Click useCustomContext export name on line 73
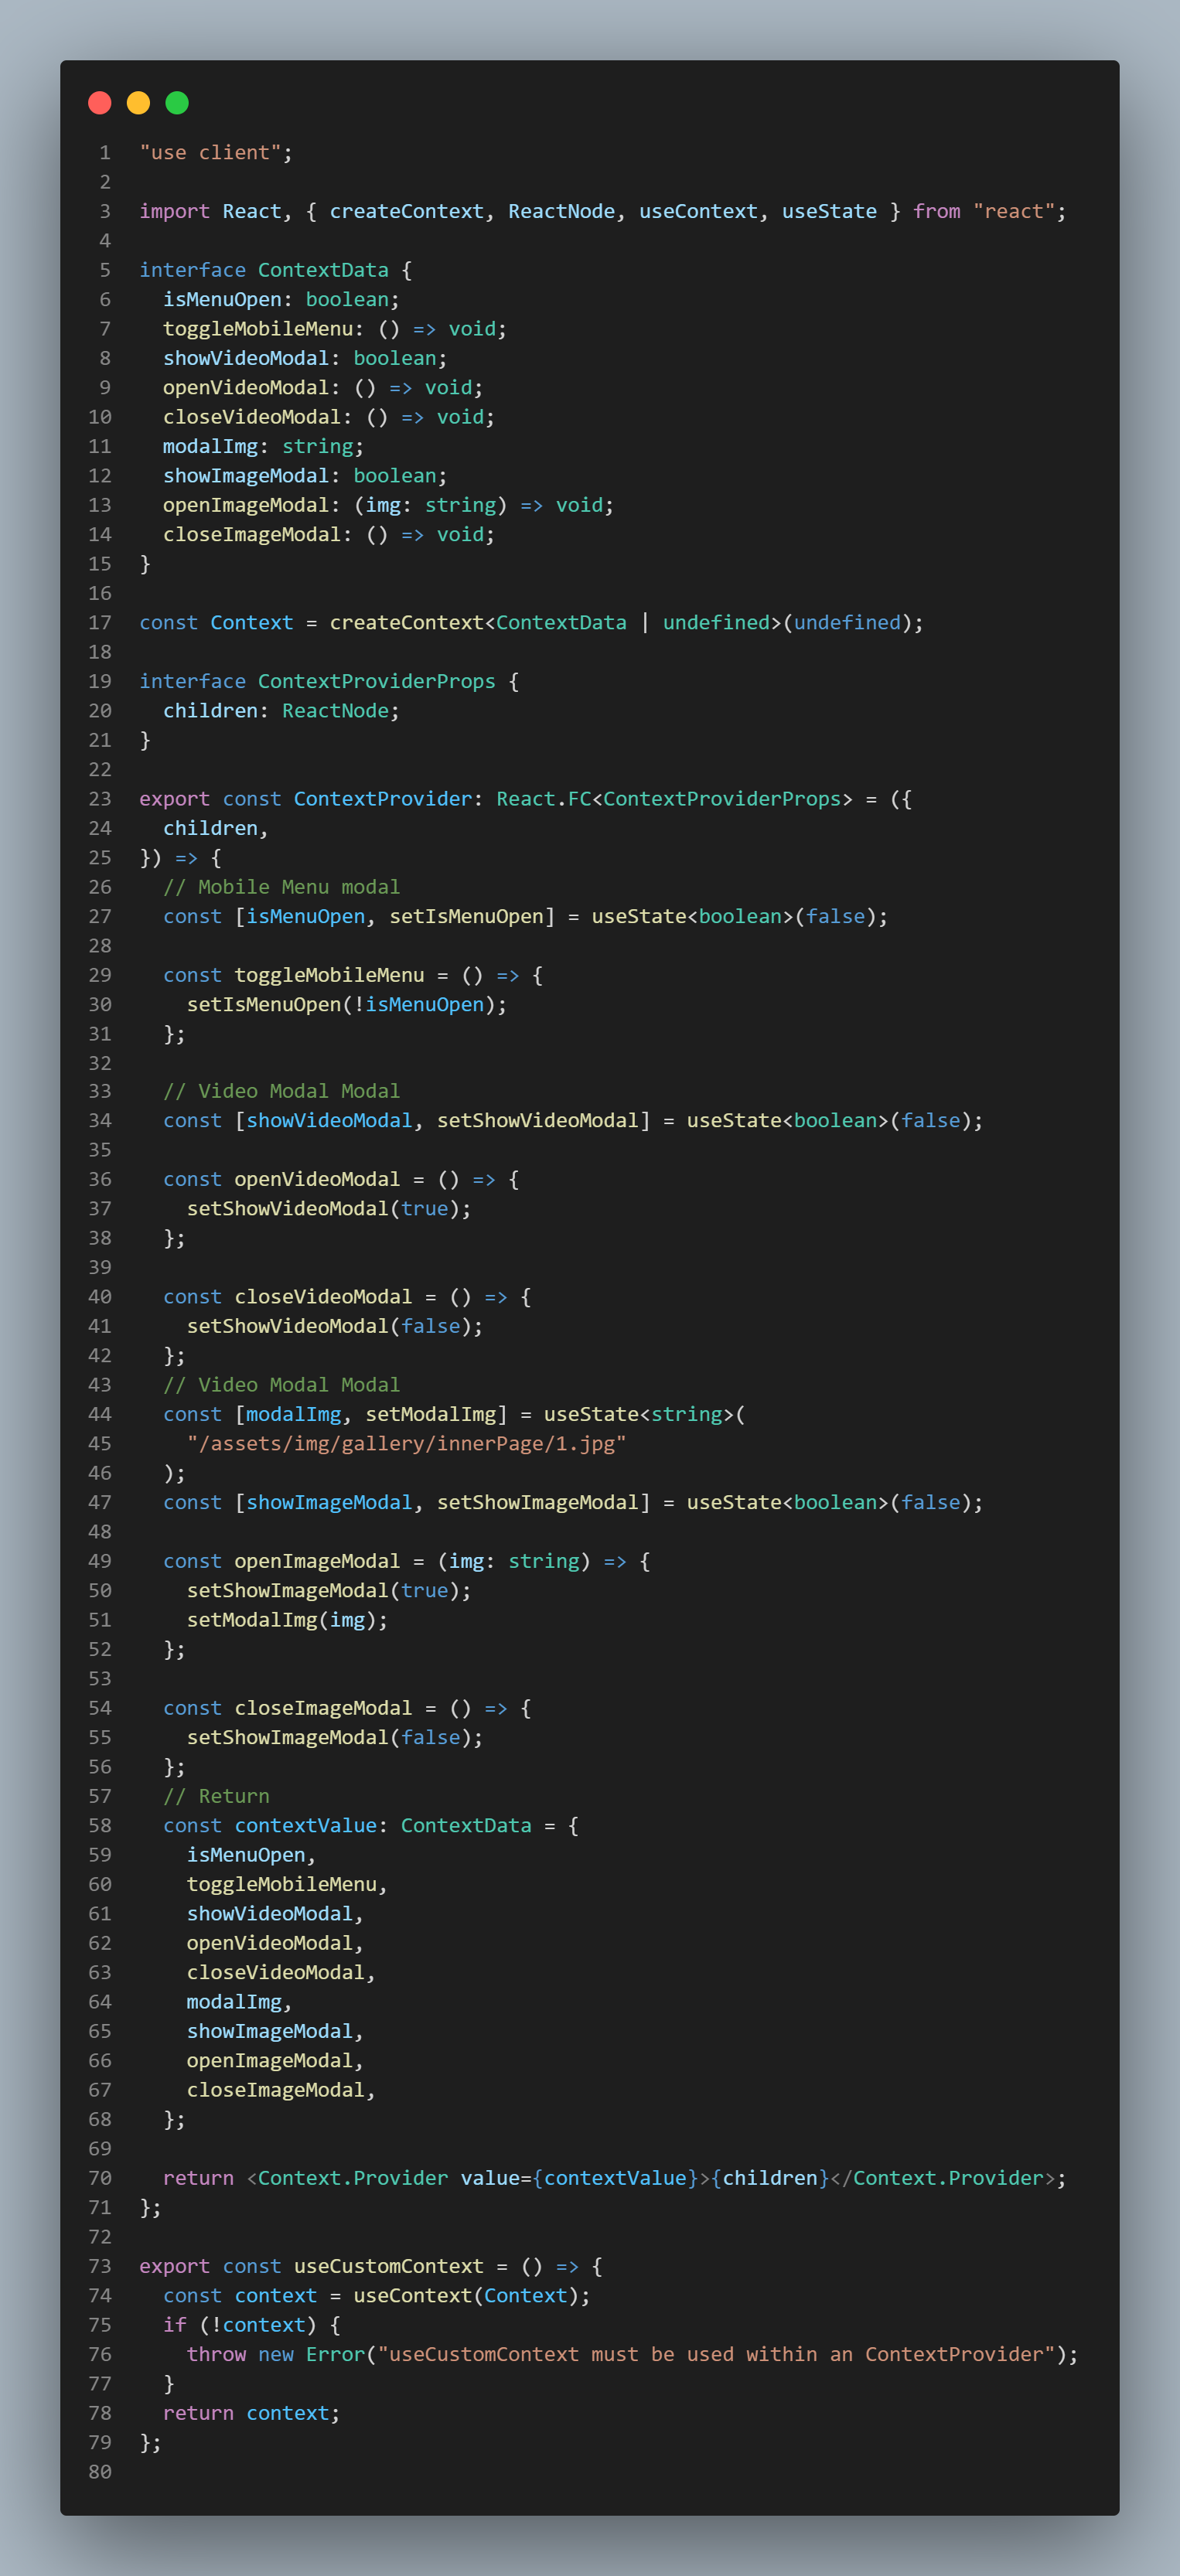 coord(388,2267)
